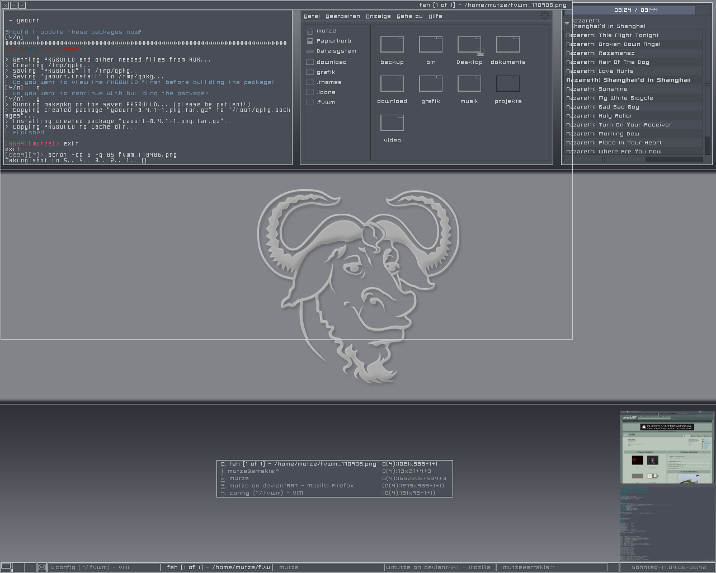This screenshot has width=716, height=573.
Task: Collapse playlist using triangle beside Nazareth title
Action: 567,24
